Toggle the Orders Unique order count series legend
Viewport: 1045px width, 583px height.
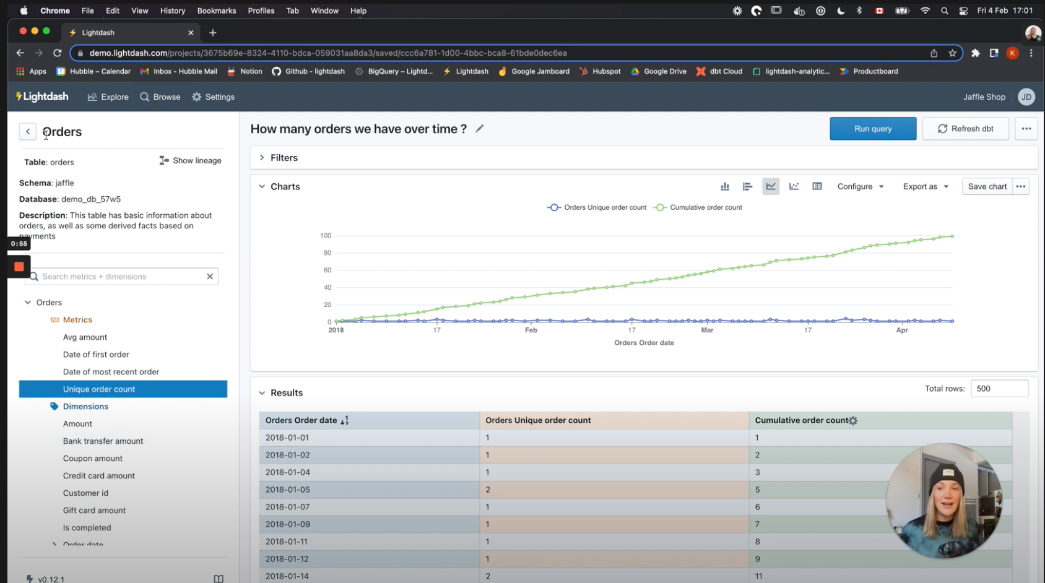tap(596, 207)
